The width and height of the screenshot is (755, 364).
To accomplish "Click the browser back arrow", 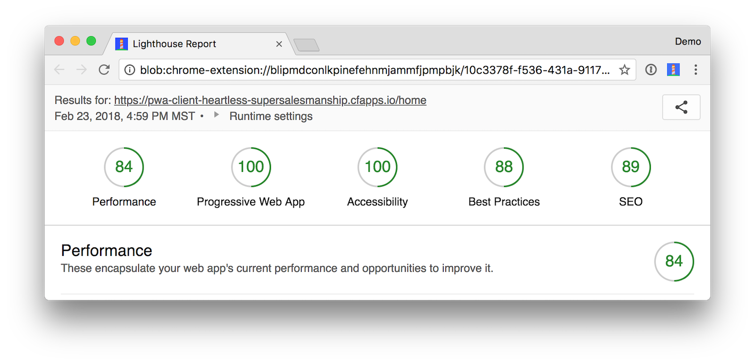I will (x=59, y=70).
